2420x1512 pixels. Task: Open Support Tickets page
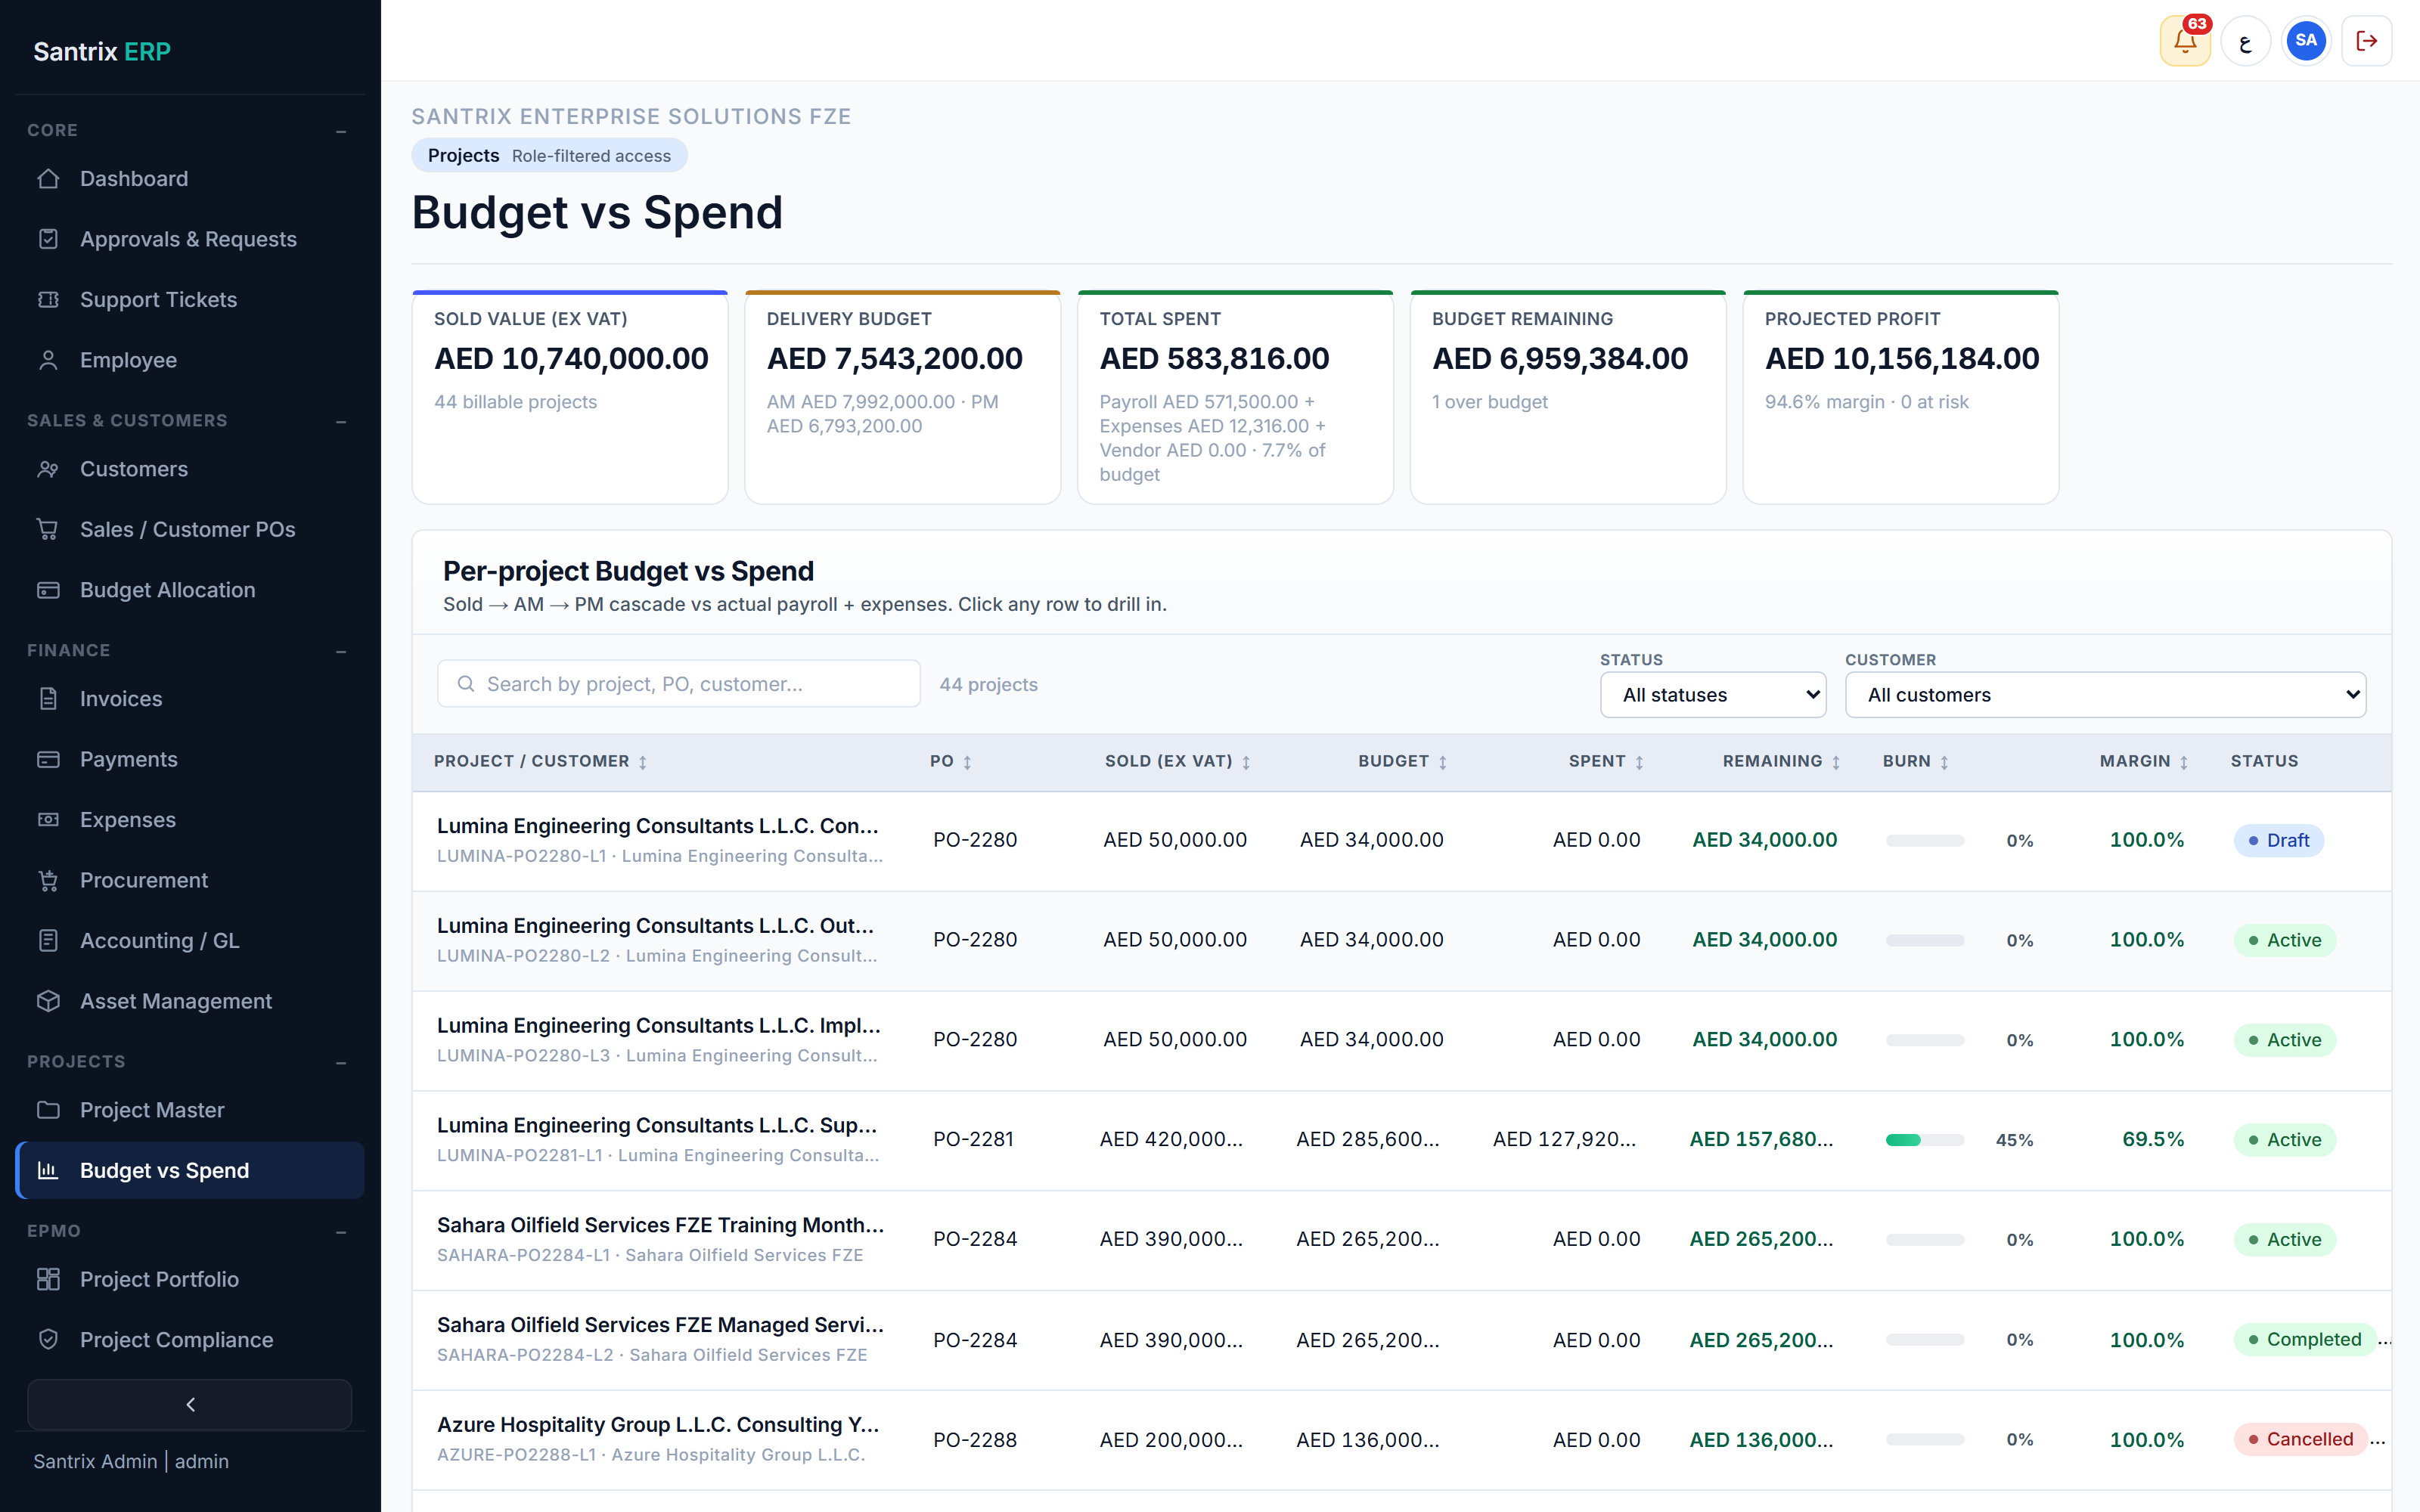[190, 300]
